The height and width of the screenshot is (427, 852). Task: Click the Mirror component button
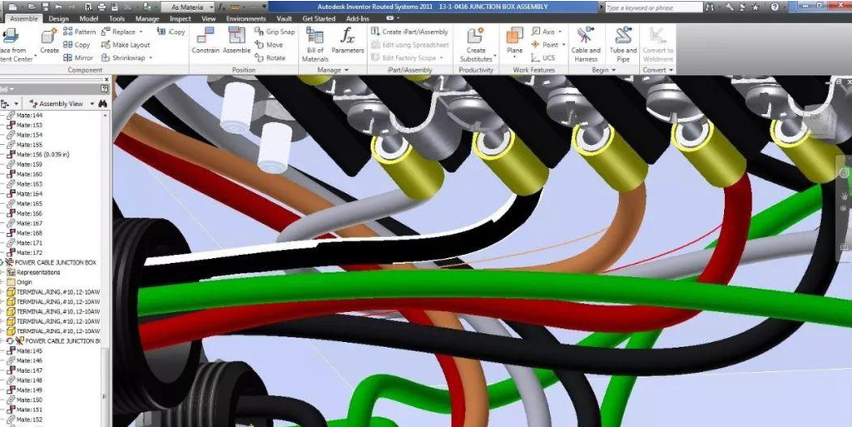pos(78,58)
